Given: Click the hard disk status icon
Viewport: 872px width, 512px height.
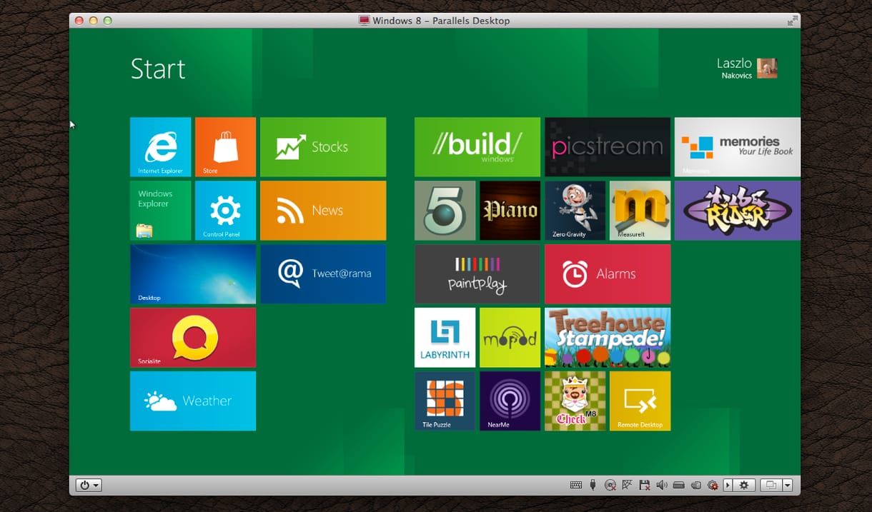Looking at the screenshot, I should point(678,486).
